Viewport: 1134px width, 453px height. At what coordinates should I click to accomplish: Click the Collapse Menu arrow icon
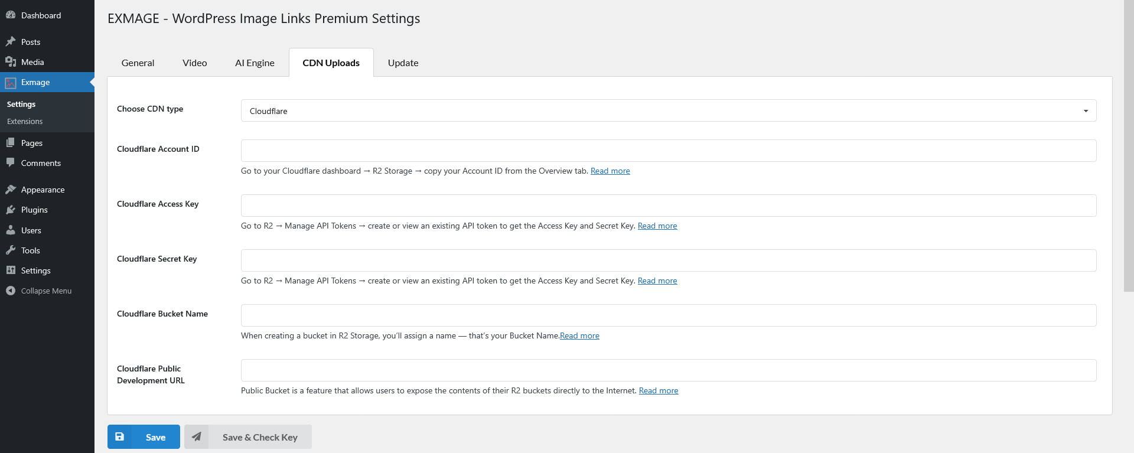point(11,291)
